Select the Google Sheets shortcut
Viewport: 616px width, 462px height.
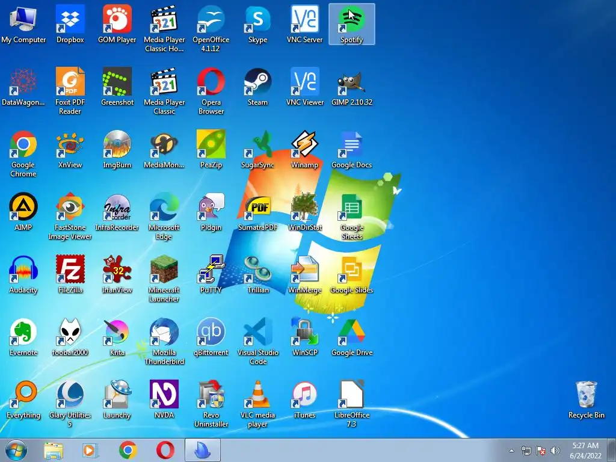pos(351,217)
